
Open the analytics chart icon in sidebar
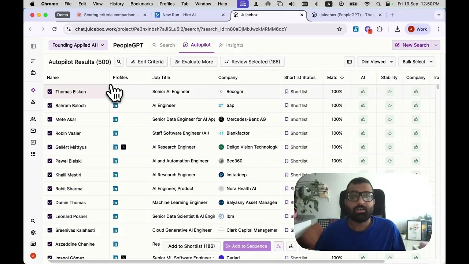click(x=33, y=142)
